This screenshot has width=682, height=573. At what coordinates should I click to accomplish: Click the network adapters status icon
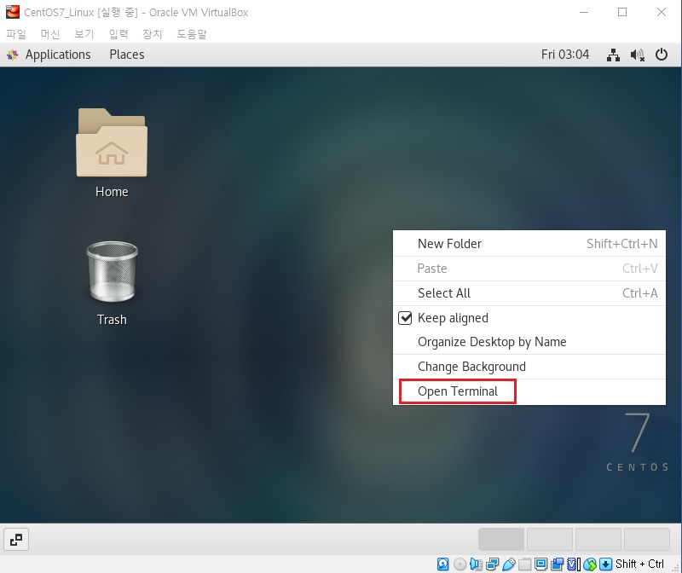[x=493, y=564]
